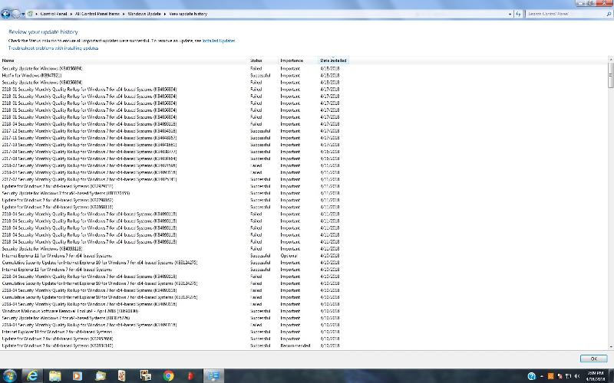Click the vertical scrollbar thumb

611,75
